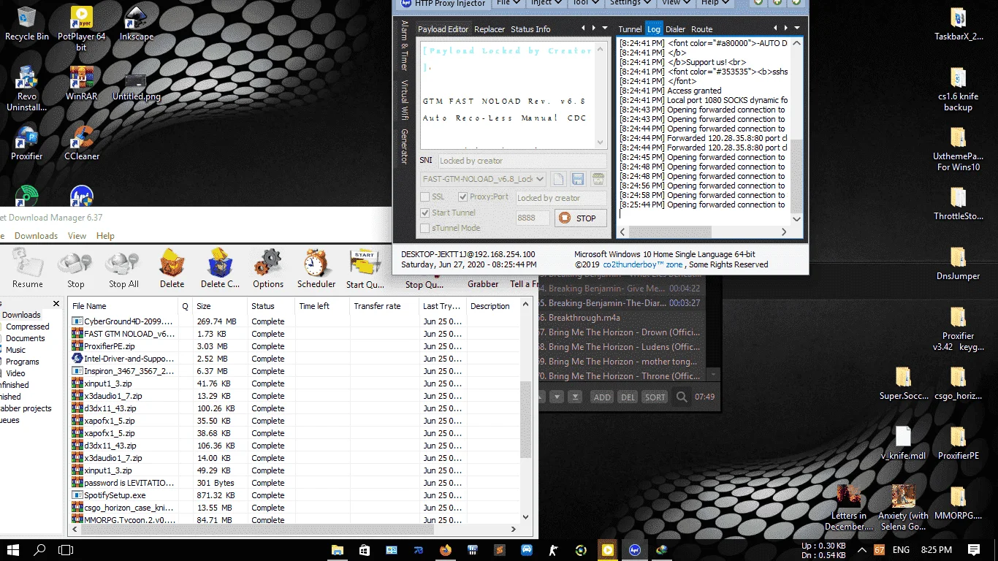Image resolution: width=998 pixels, height=561 pixels.
Task: Toggle the Proxy:Port checkbox
Action: pyautogui.click(x=462, y=197)
